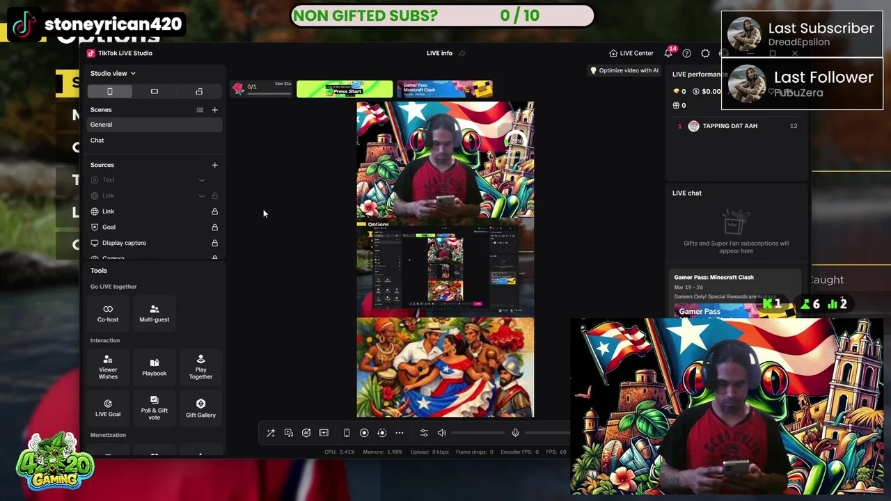Open the media and music icon

coord(289,433)
